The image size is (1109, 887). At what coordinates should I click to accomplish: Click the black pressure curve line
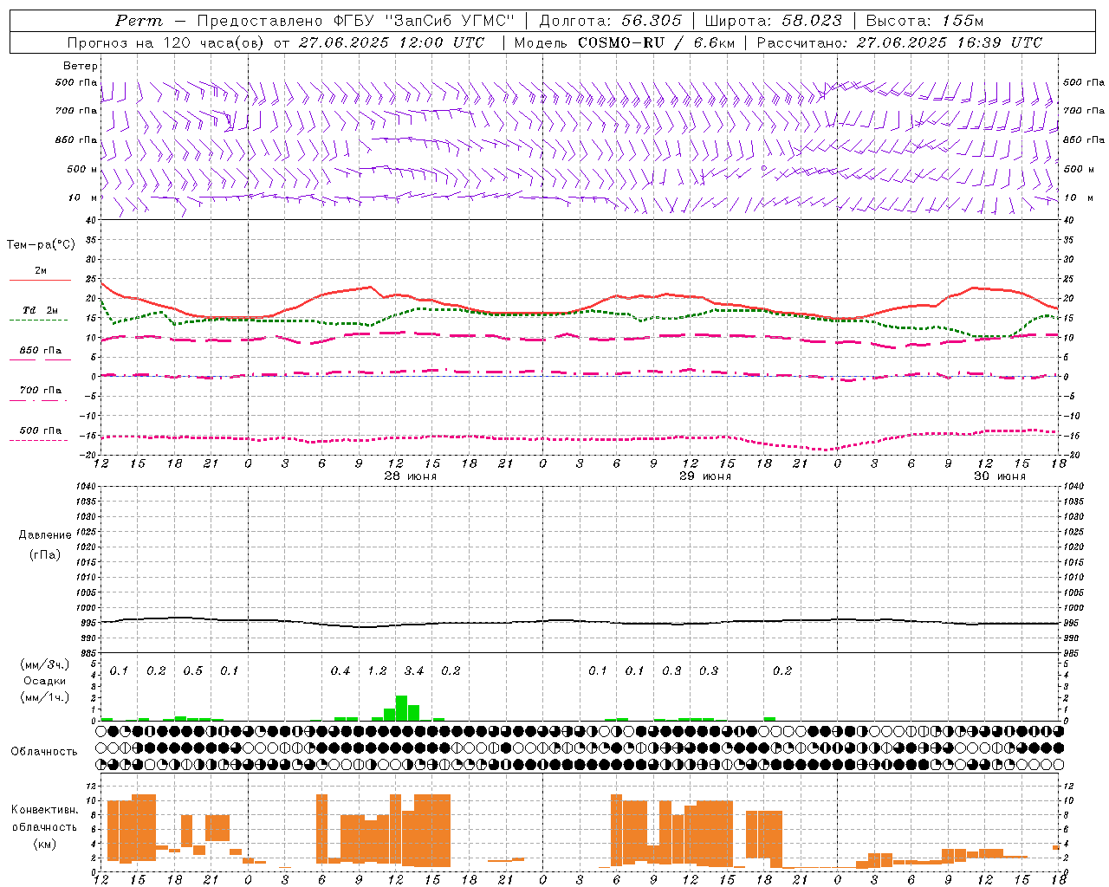[580, 621]
